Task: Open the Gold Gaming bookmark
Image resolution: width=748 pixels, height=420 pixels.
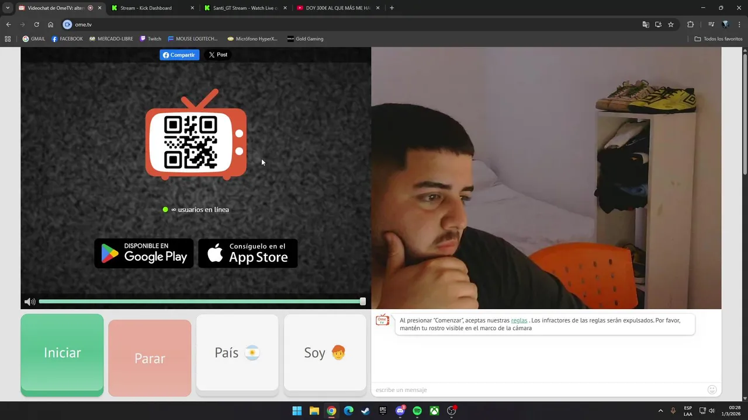Action: [x=305, y=39]
